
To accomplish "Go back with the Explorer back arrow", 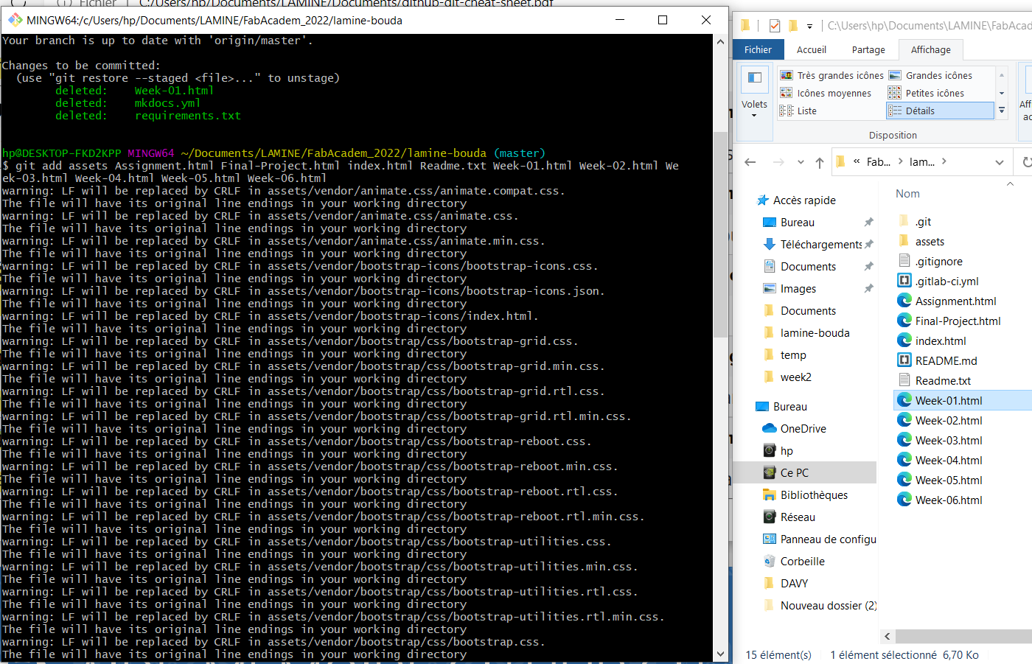I will pyautogui.click(x=750, y=162).
